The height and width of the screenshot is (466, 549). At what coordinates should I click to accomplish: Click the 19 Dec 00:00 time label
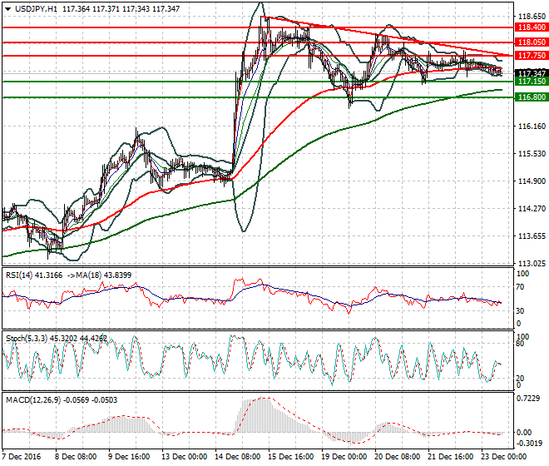(344, 457)
